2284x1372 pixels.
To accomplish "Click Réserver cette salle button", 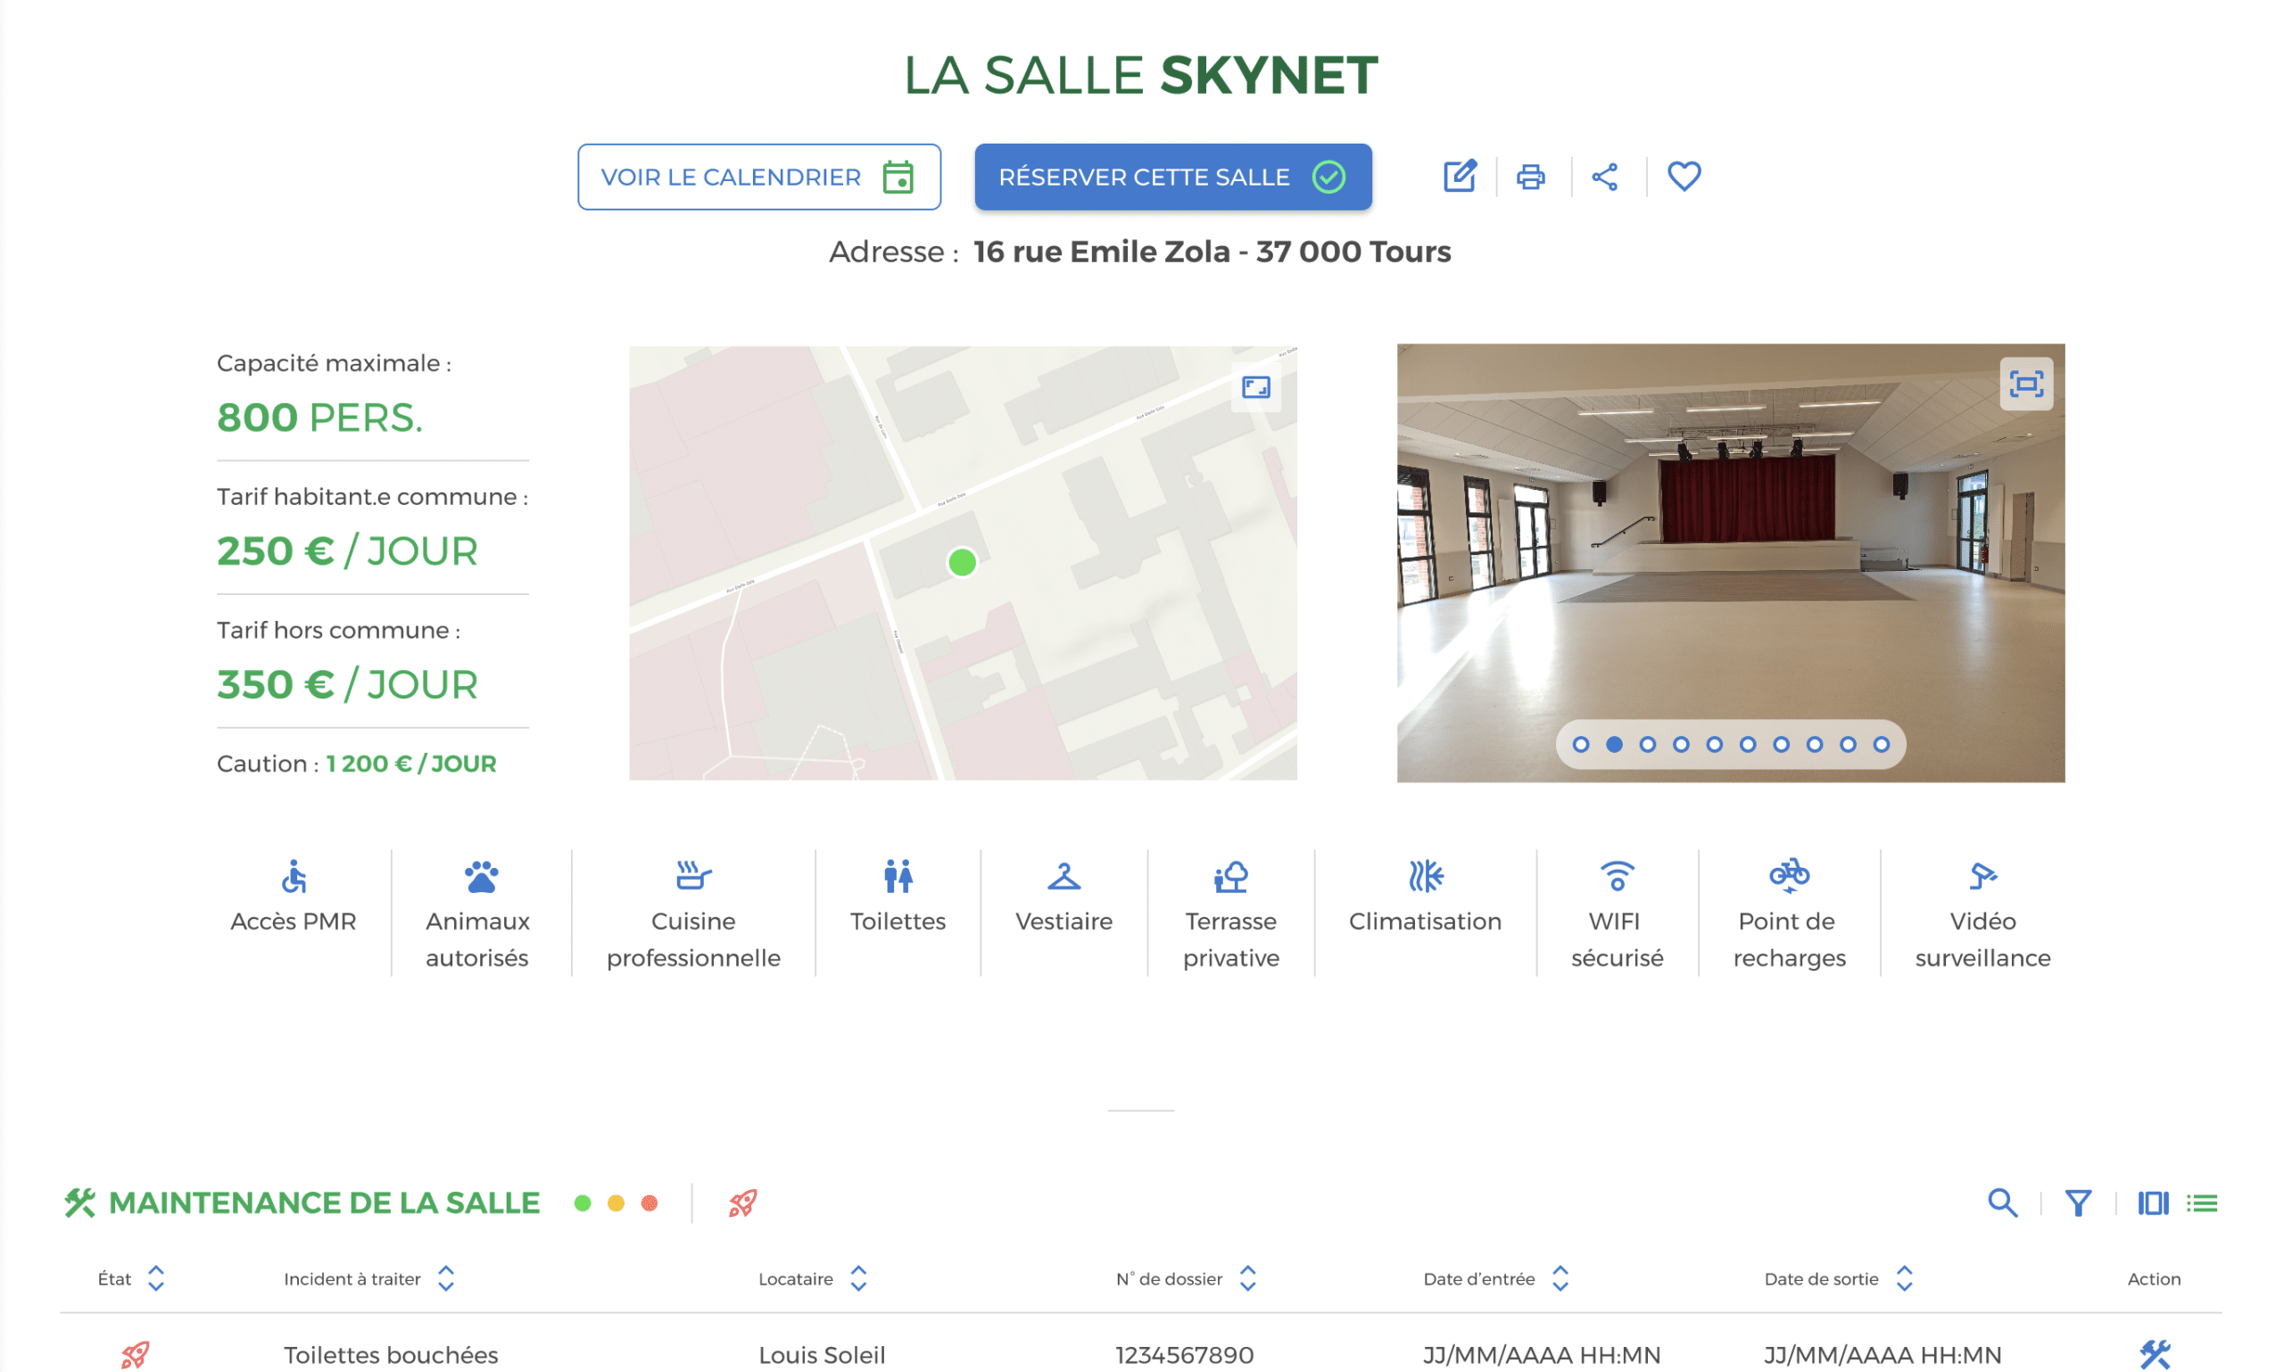I will [x=1171, y=177].
